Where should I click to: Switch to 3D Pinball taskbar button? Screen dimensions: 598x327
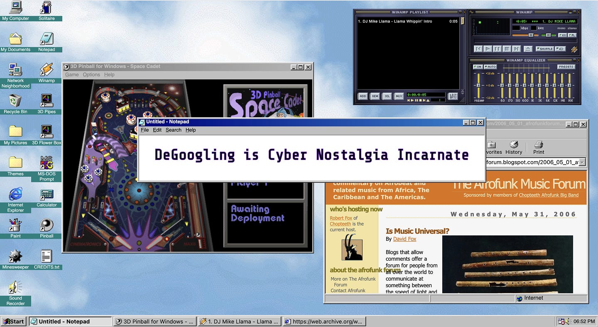pyautogui.click(x=154, y=321)
